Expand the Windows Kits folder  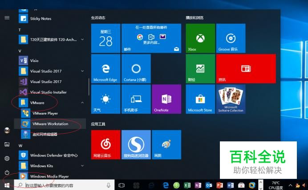[x=82, y=166]
